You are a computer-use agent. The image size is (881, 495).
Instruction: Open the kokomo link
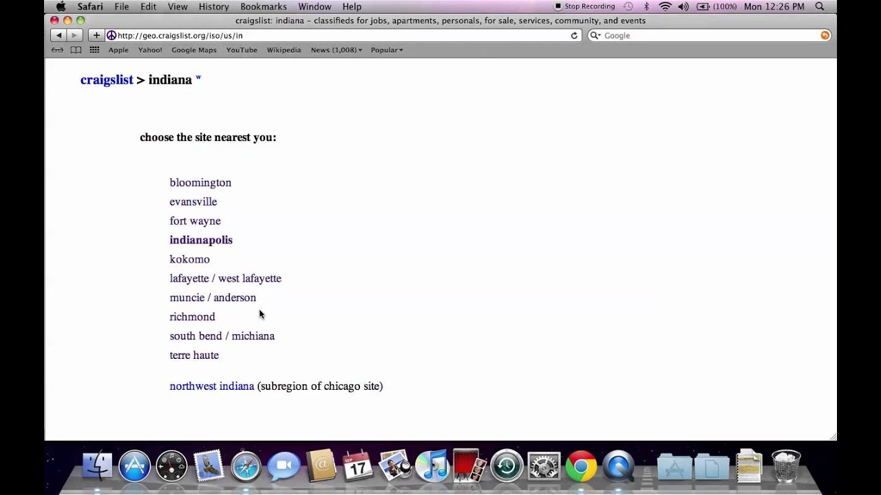click(x=190, y=260)
